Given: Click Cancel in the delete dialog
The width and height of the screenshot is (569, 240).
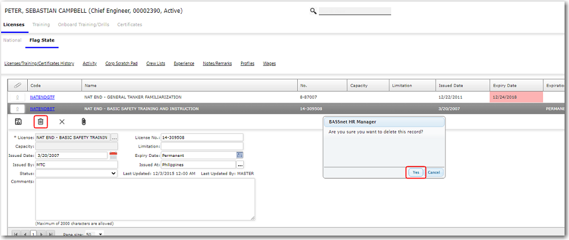Looking at the screenshot, I should [434, 172].
